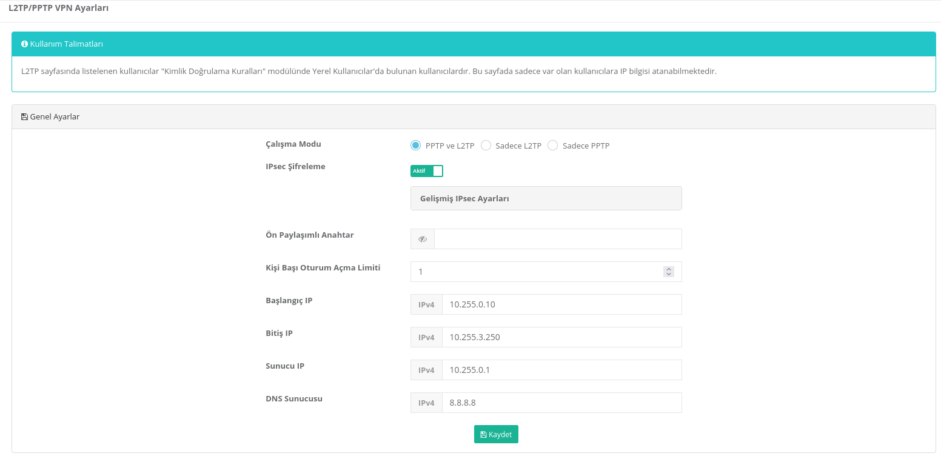Click the IPv4 label of Sunucu IP
This screenshot has width=941, height=456.
click(426, 370)
